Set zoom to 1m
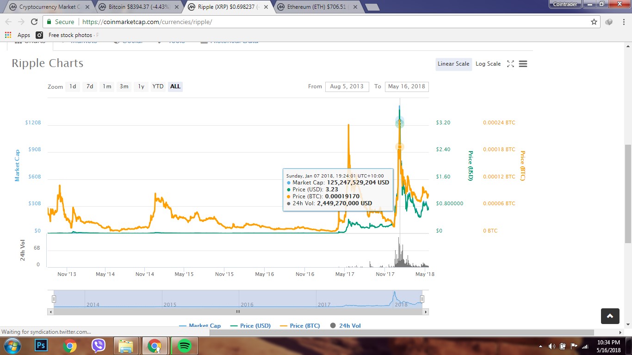 tap(107, 86)
